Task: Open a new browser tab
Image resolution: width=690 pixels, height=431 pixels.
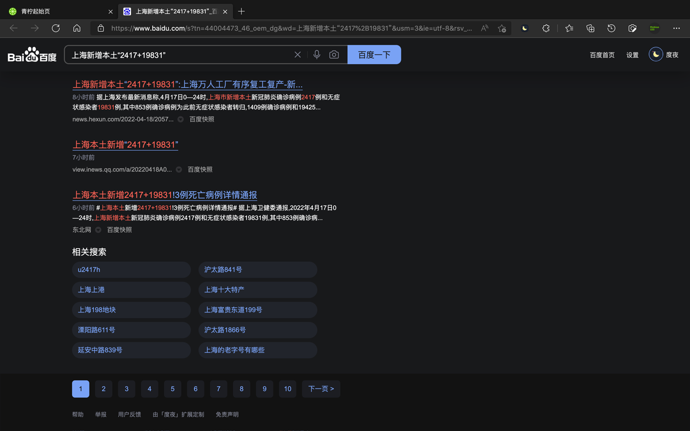Action: tap(241, 11)
